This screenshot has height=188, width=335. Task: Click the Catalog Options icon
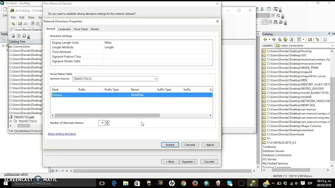click(x=325, y=40)
